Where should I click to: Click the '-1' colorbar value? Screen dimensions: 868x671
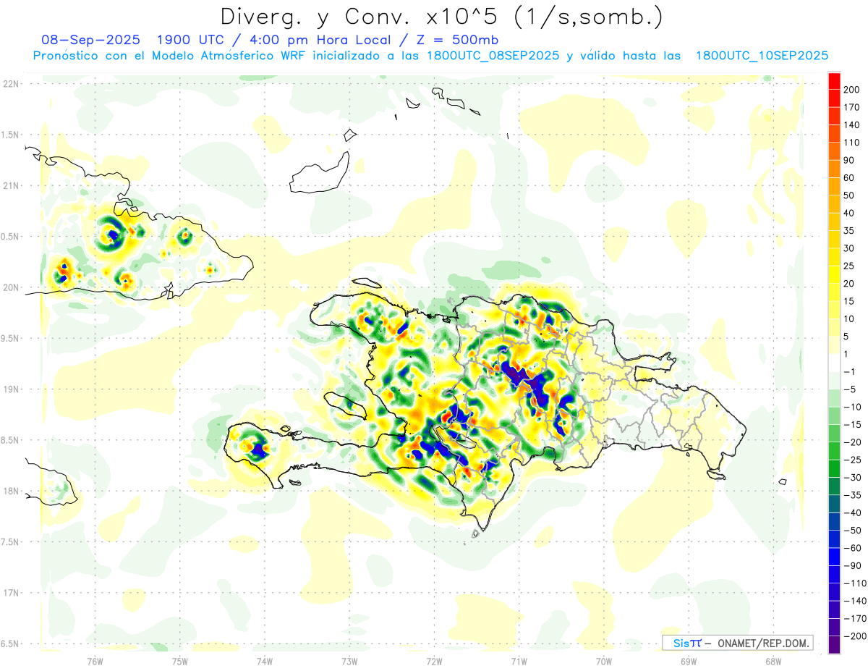pos(849,372)
